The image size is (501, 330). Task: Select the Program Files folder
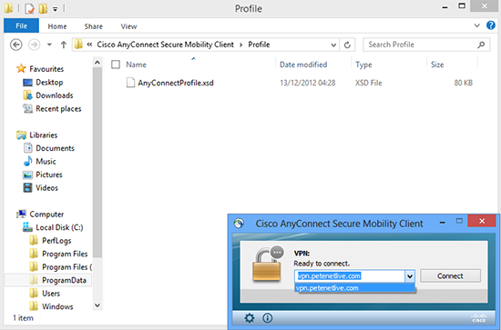[65, 254]
